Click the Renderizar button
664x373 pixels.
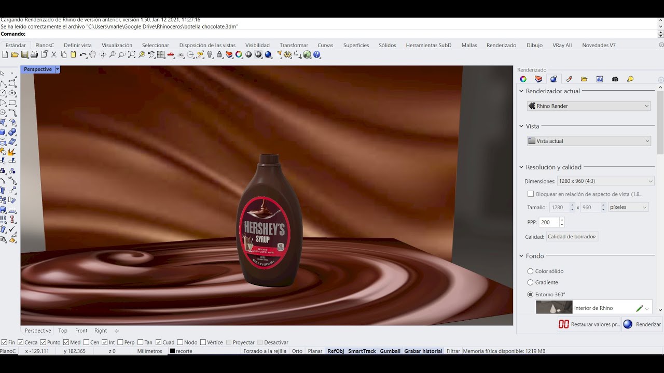(x=642, y=324)
